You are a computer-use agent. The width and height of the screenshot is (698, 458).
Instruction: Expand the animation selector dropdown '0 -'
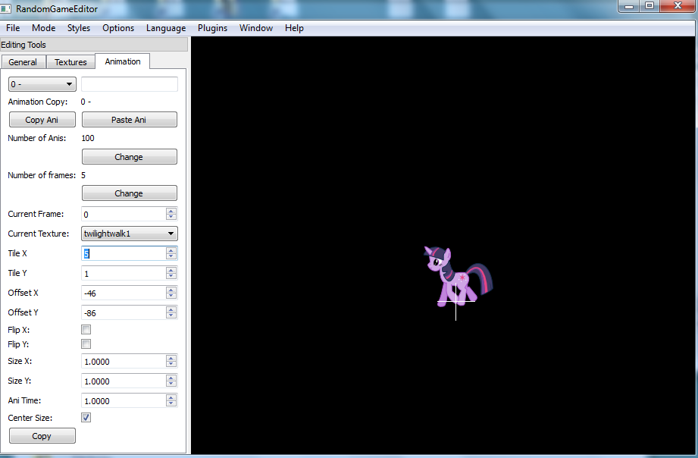coord(42,84)
